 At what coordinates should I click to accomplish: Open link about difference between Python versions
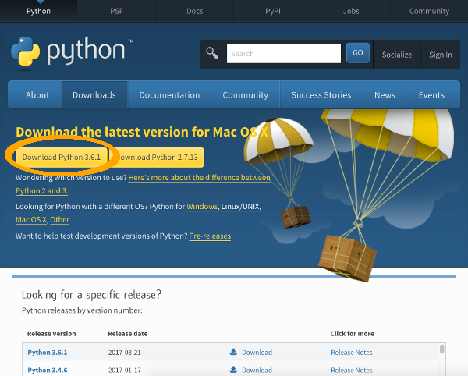pyautogui.click(x=200, y=178)
